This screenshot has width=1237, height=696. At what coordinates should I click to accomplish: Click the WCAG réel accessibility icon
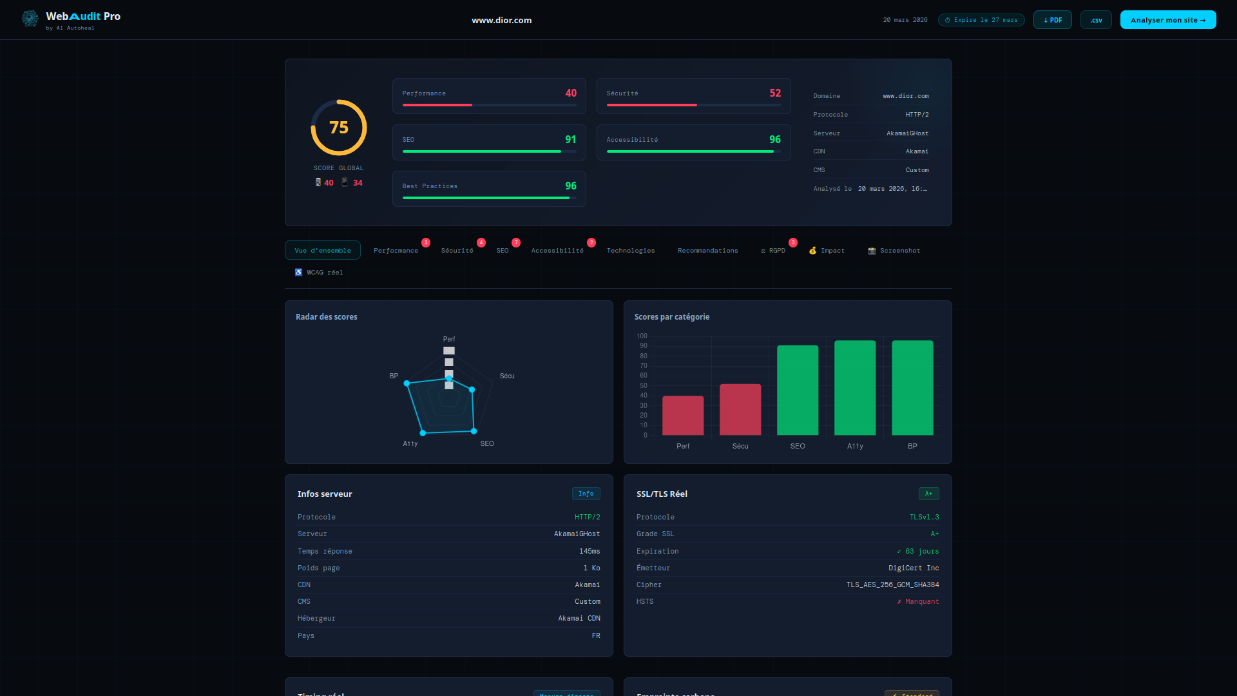298,272
